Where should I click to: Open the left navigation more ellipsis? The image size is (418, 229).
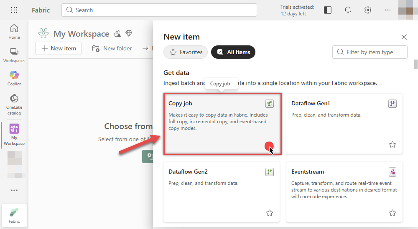pos(14,190)
